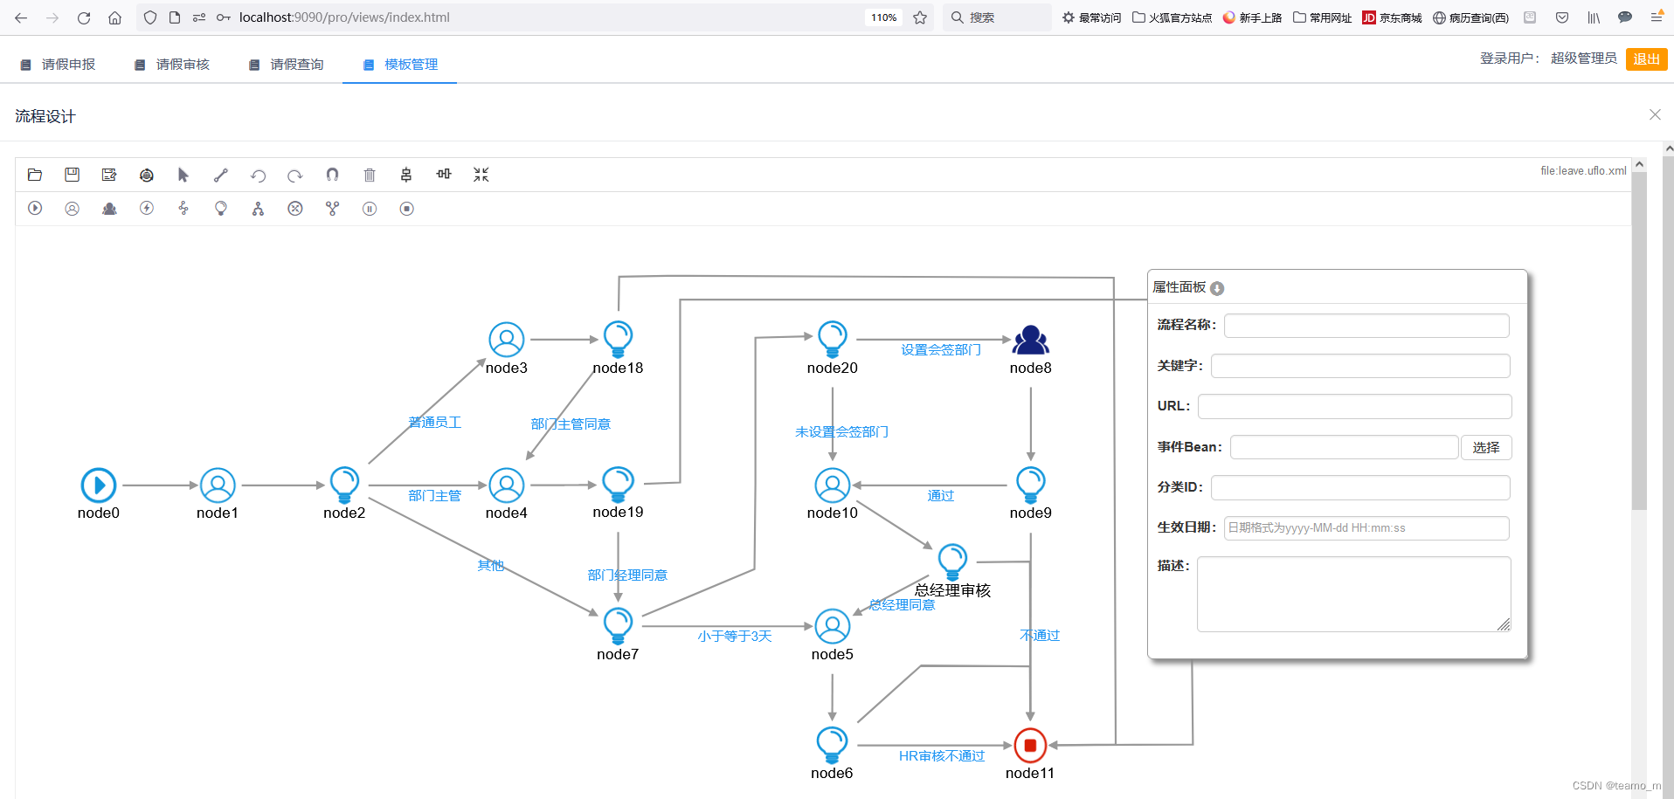
Task: Click the vertical center align icon
Action: point(406,175)
